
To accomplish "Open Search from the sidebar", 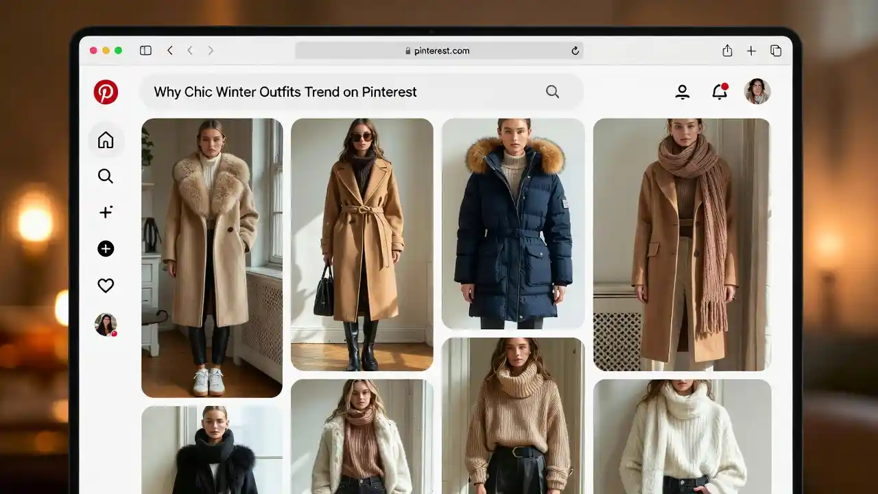I will point(106,176).
